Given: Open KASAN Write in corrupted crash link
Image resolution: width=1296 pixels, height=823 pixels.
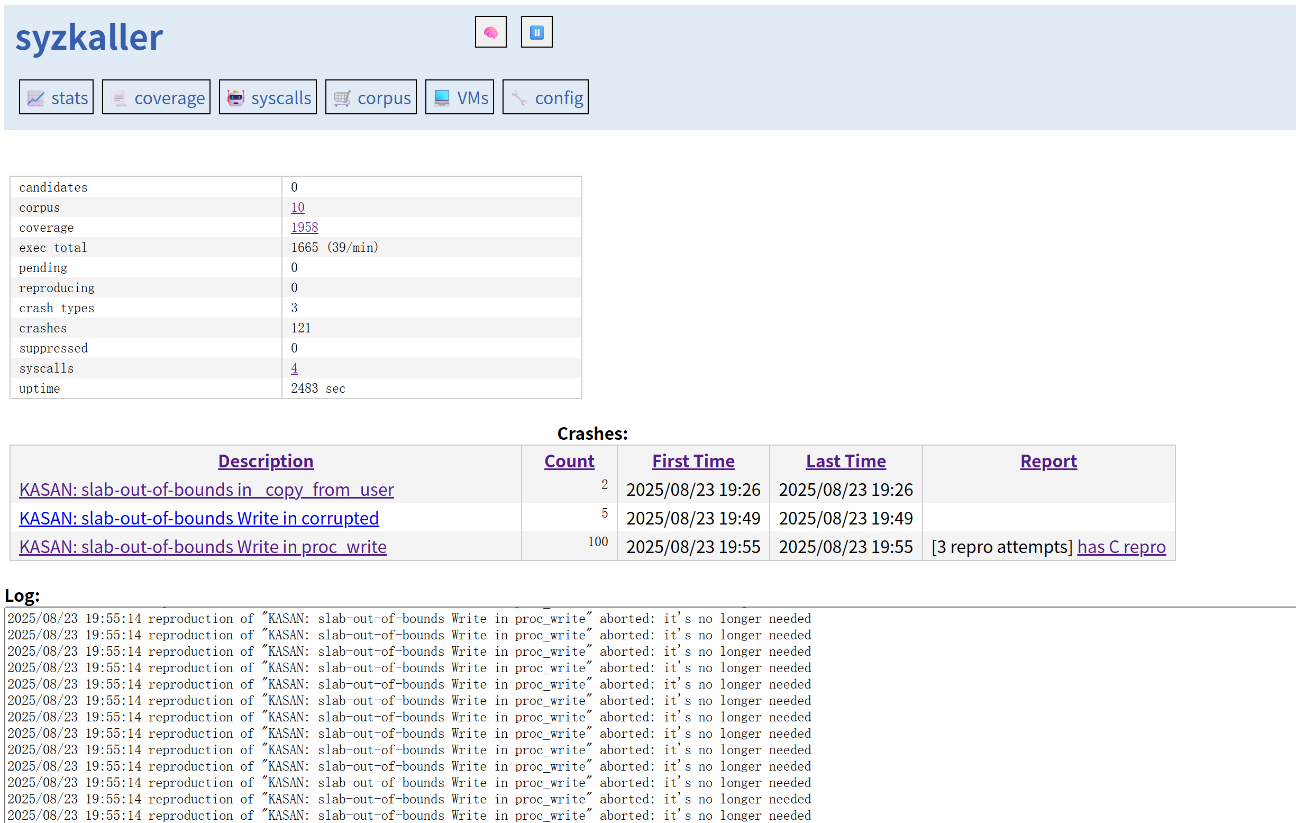Looking at the screenshot, I should click(x=199, y=518).
